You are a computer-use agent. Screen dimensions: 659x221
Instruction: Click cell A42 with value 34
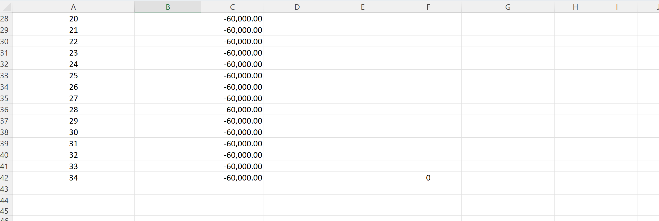[x=73, y=178]
